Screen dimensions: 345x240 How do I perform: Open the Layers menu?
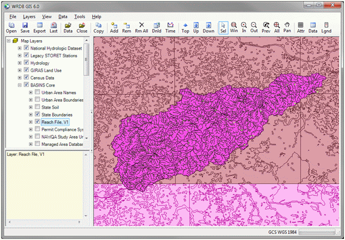[x=29, y=17]
